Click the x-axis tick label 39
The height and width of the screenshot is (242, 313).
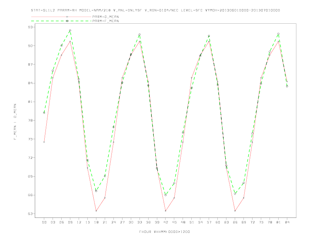click(x=157, y=222)
